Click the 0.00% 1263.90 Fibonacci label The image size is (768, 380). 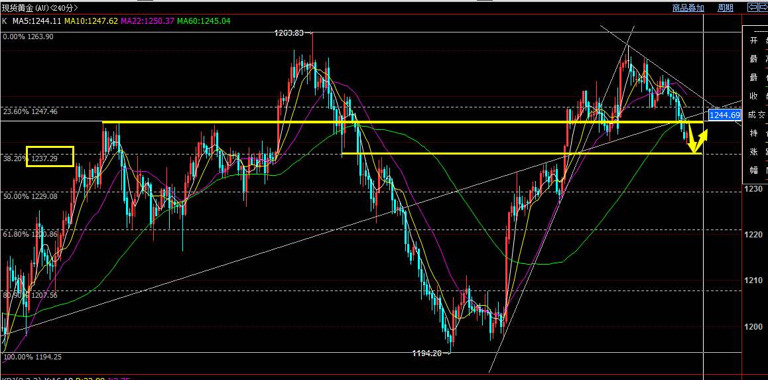click(x=28, y=37)
